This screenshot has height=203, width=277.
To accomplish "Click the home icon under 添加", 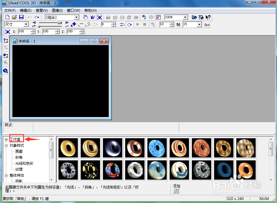I will click(176, 191).
